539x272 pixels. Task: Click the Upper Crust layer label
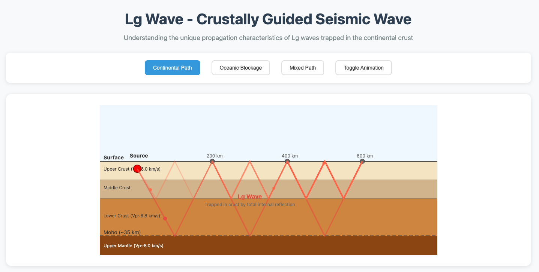click(116, 169)
